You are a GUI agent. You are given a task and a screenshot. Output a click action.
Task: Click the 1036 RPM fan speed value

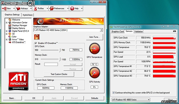[x=143, y=62]
